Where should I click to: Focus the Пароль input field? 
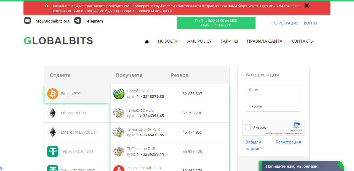(x=273, y=106)
